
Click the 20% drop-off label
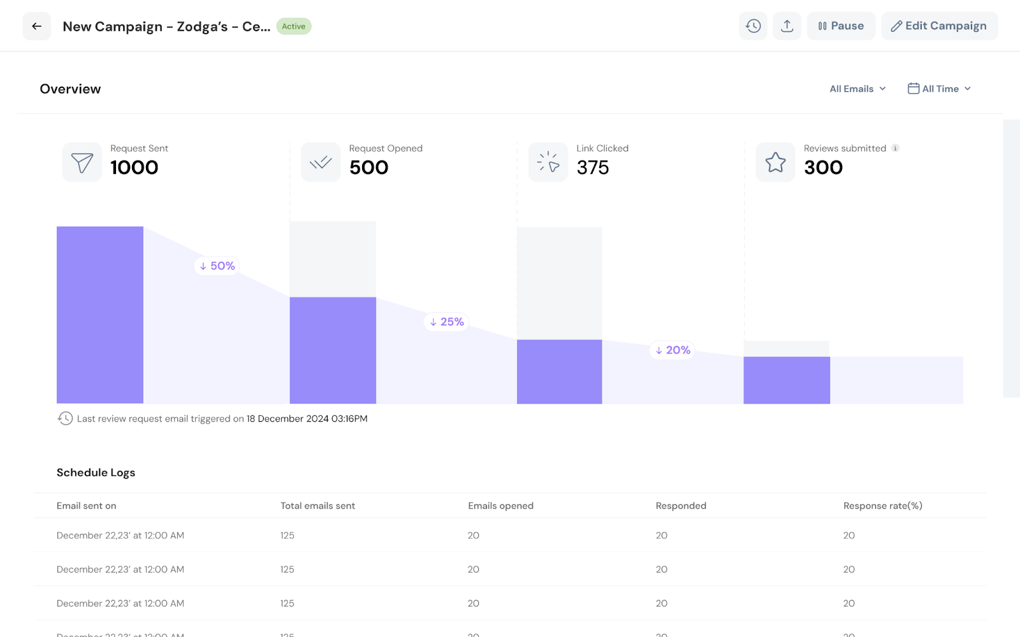pos(673,350)
